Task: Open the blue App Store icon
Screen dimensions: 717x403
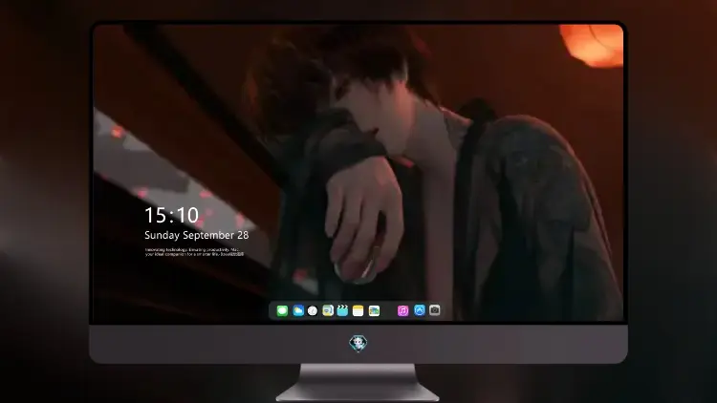Action: [x=420, y=310]
